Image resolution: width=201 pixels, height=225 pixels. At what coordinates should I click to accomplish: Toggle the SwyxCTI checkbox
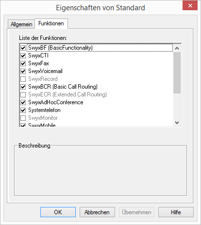23,56
